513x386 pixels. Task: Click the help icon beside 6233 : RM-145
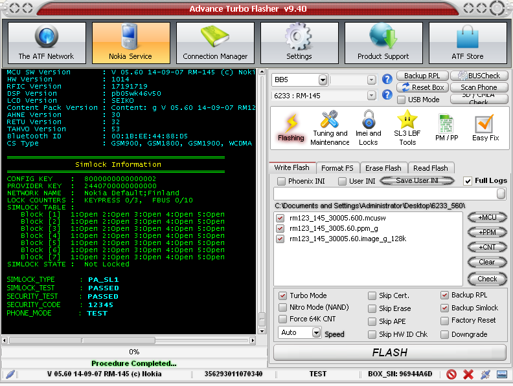tap(387, 94)
